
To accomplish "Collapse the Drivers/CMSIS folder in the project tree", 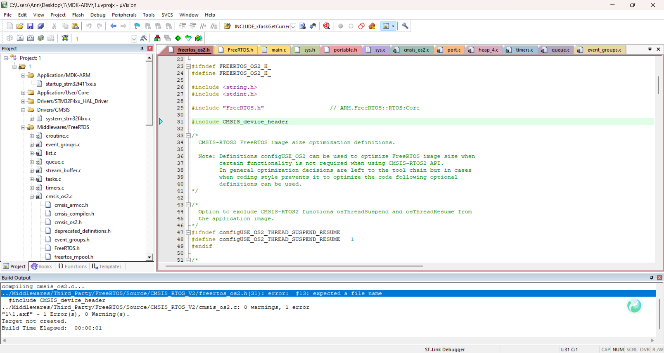I will click(23, 110).
